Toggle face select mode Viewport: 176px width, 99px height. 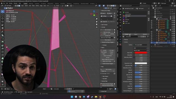coord(19,5)
